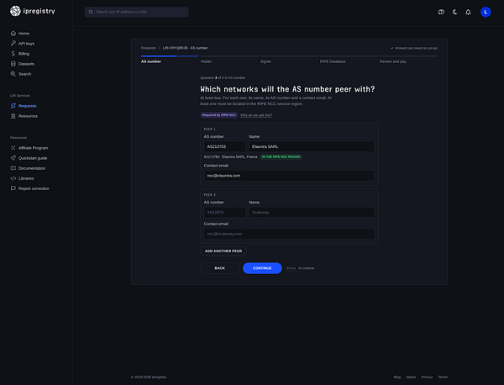Focus the IP address or ASN search field
This screenshot has width=504, height=385.
(x=137, y=12)
